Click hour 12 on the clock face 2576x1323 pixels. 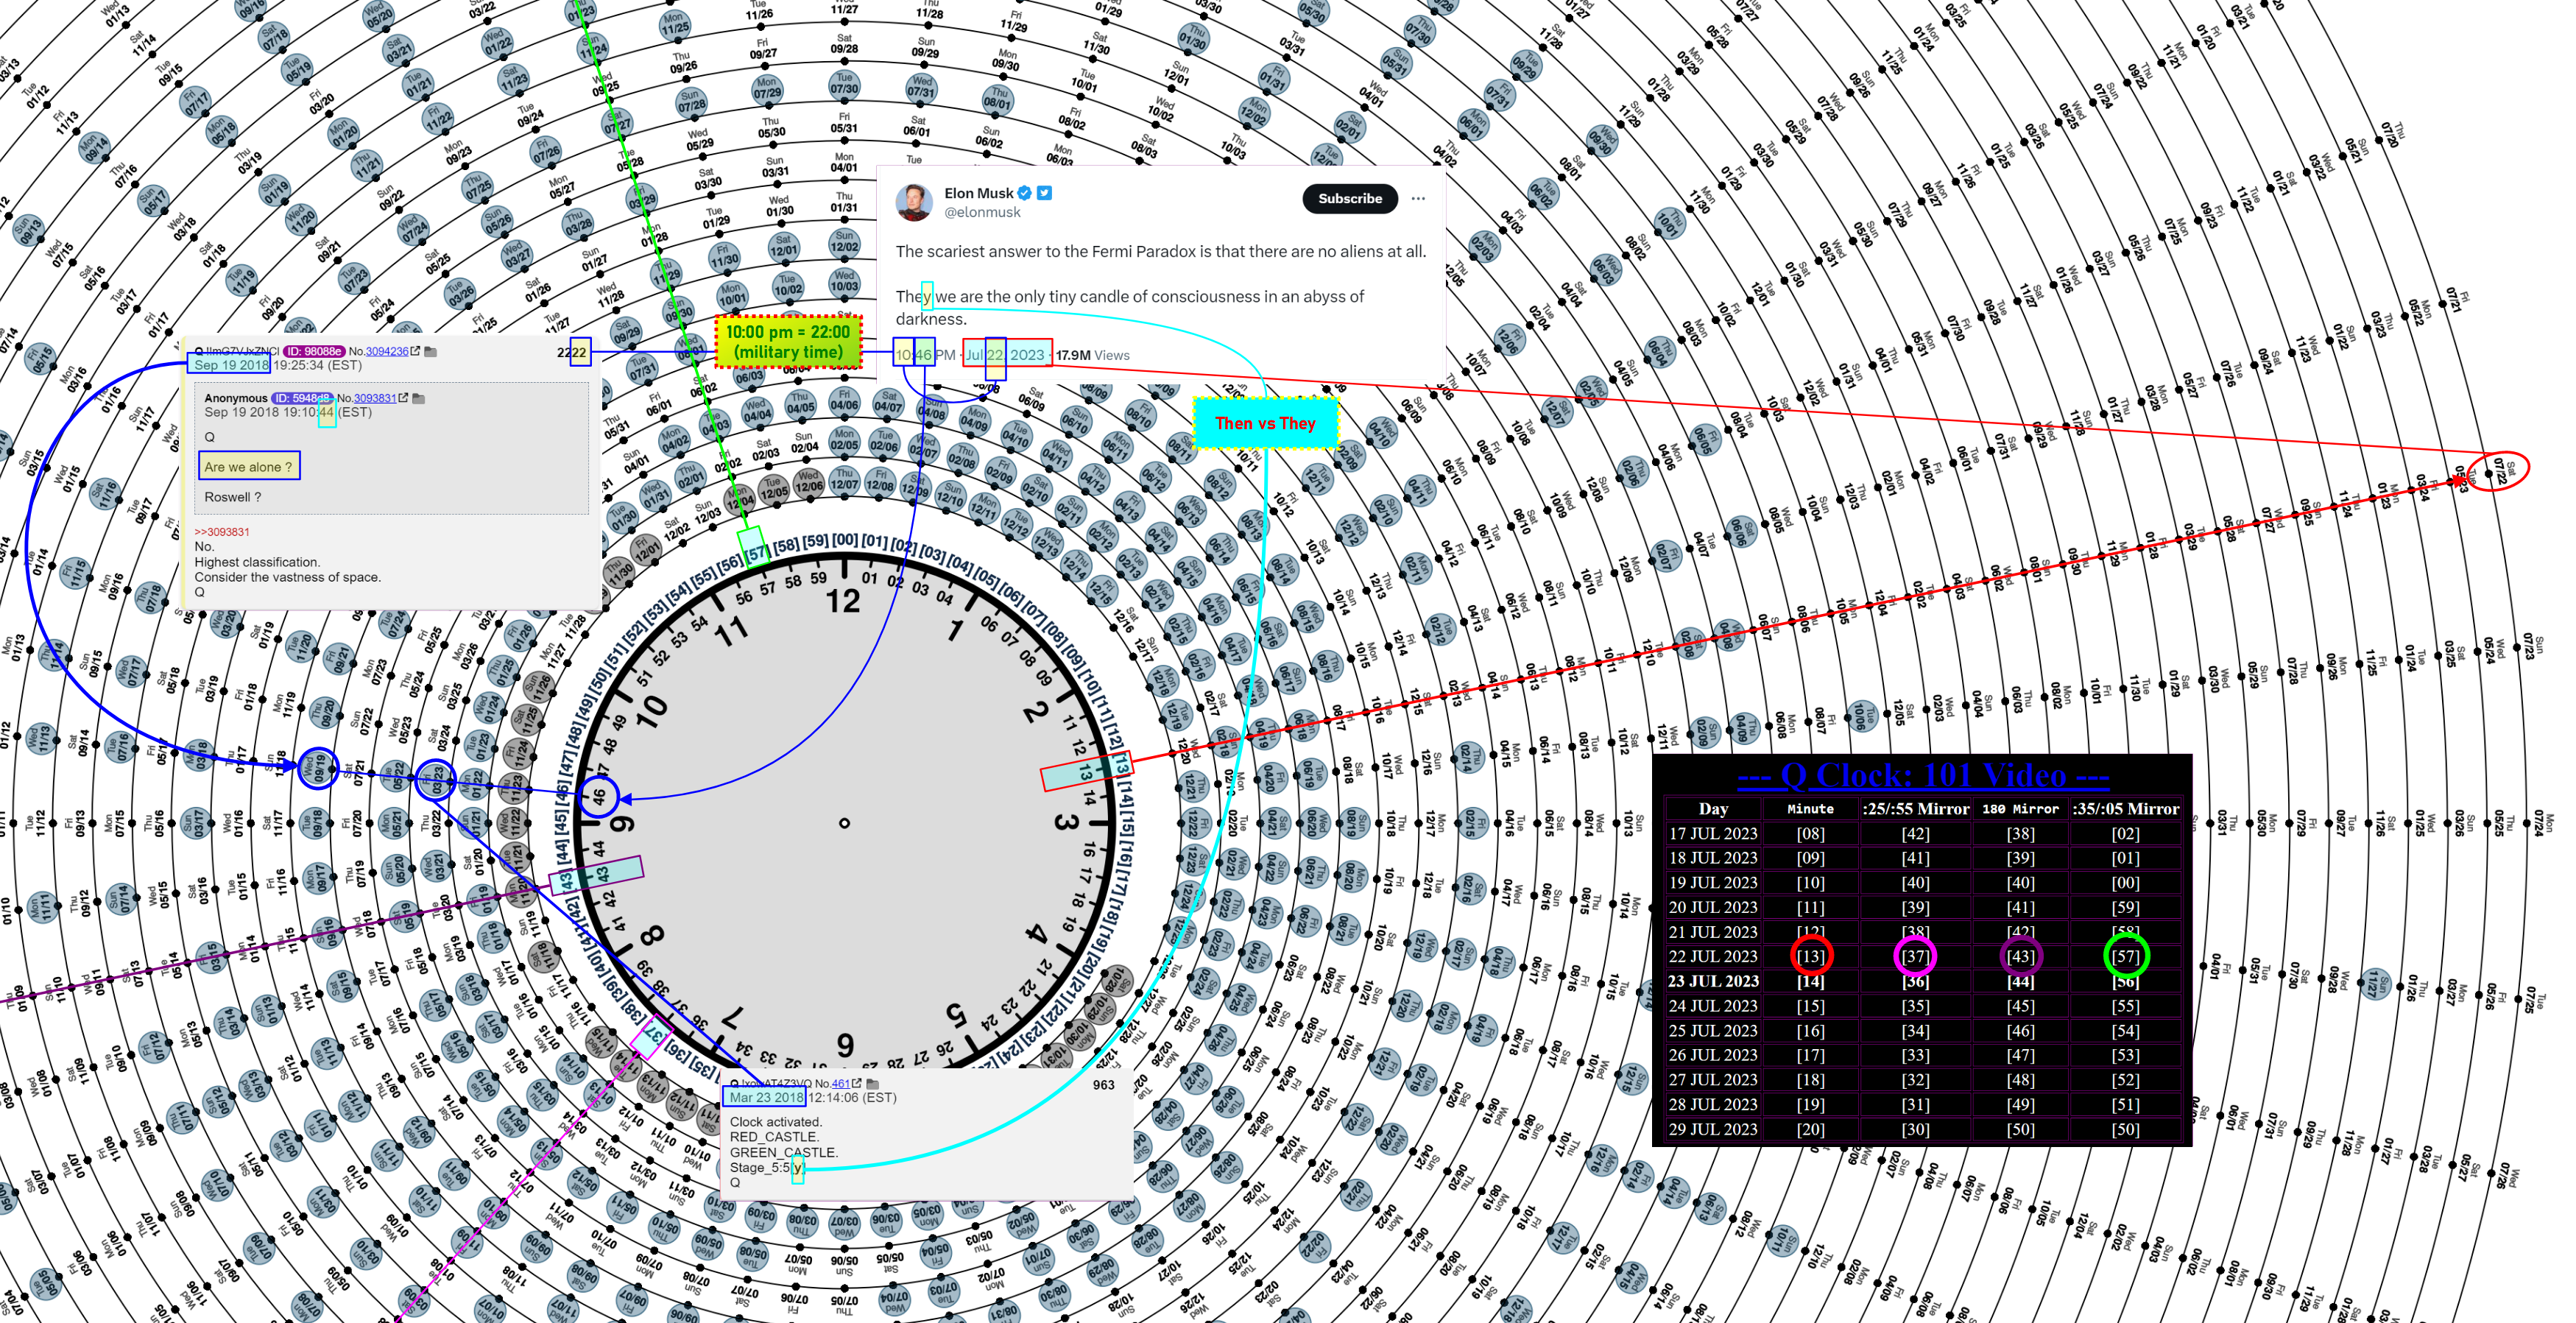[843, 601]
